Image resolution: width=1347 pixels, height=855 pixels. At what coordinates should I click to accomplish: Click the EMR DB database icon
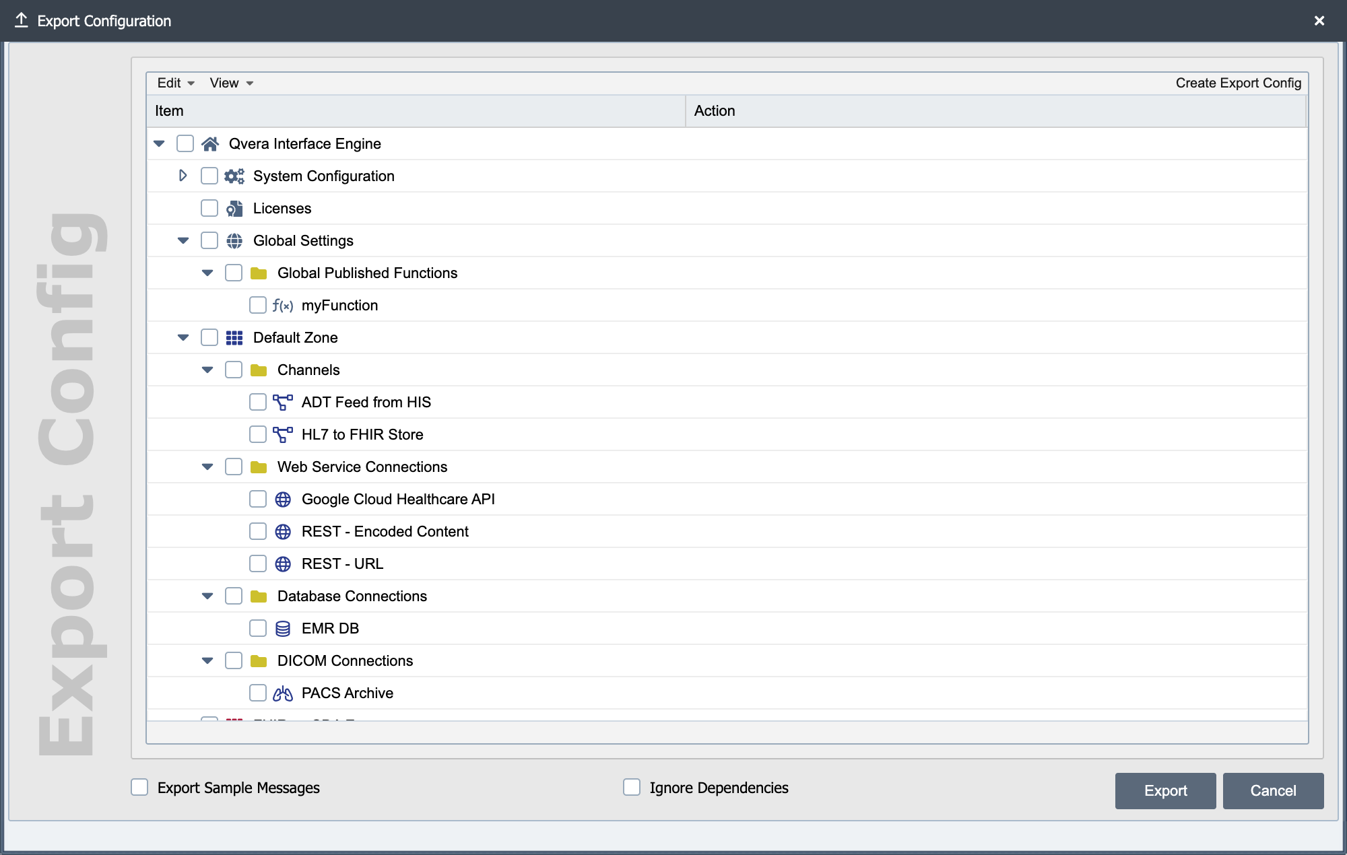pyautogui.click(x=283, y=628)
